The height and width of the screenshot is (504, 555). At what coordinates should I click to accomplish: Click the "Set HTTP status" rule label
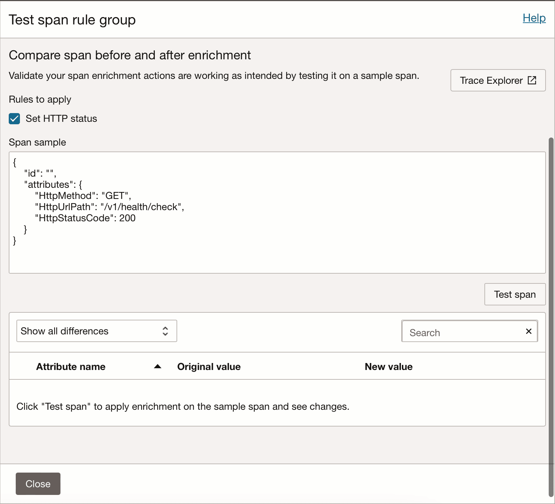pyautogui.click(x=61, y=119)
